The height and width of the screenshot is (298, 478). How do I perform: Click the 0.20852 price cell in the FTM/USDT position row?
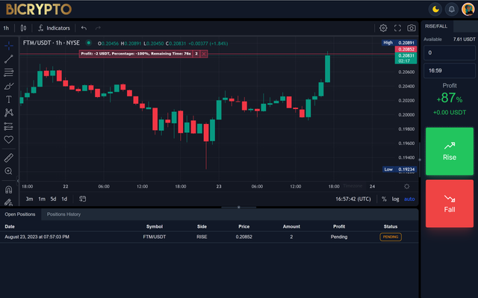244,237
